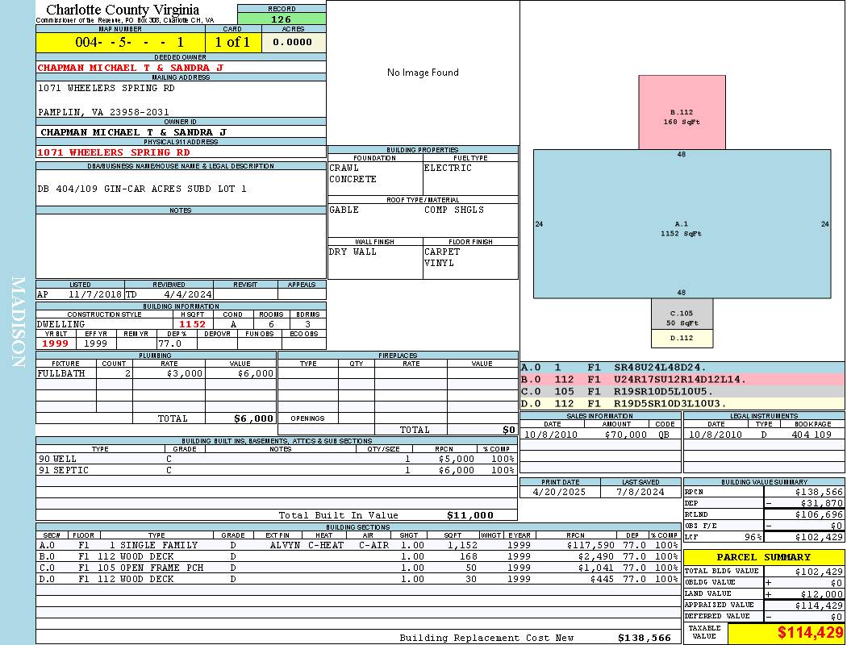Select the map number 004- -5- - - 1

click(120, 42)
